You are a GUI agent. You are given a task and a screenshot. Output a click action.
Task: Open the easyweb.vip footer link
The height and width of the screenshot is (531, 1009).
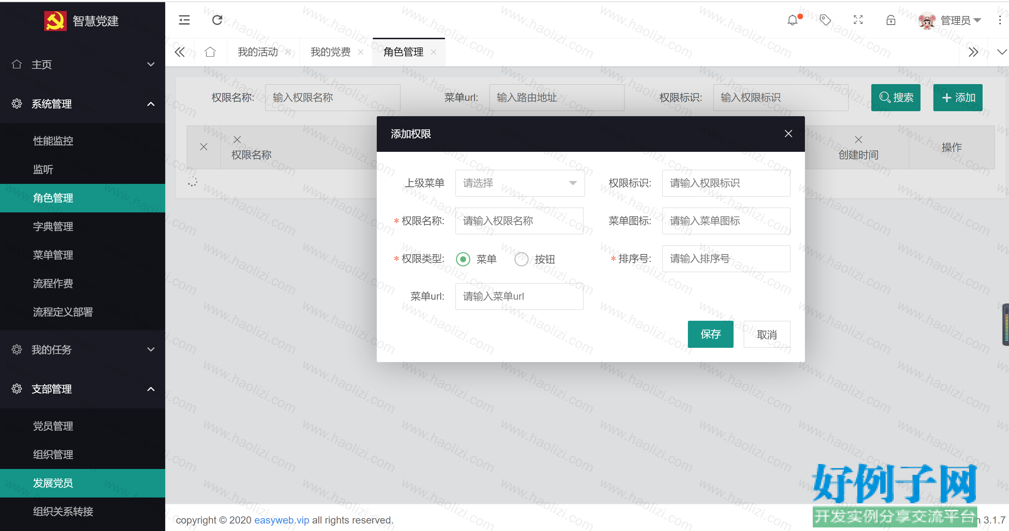click(x=282, y=520)
